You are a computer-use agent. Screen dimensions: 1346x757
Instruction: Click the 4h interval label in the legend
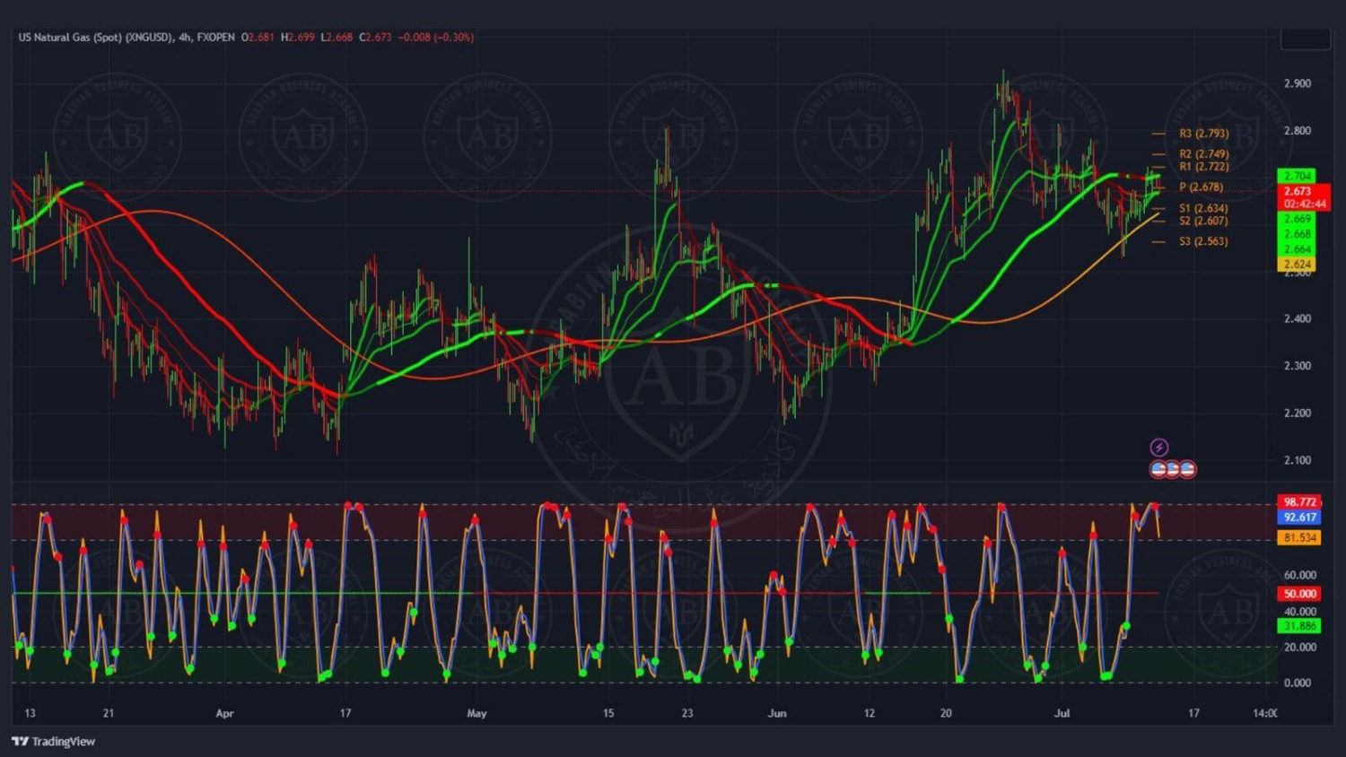[185, 38]
